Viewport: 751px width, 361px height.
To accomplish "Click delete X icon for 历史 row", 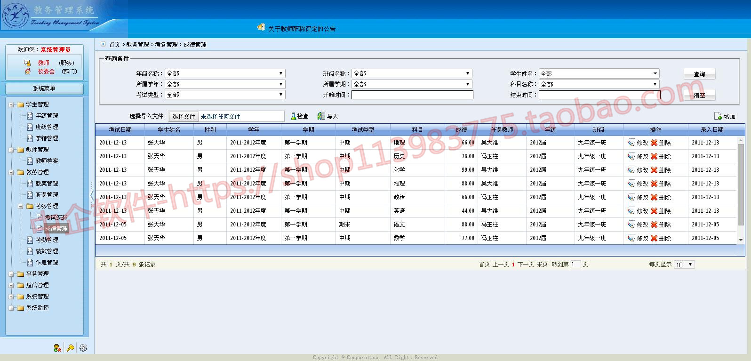I will pyautogui.click(x=654, y=156).
